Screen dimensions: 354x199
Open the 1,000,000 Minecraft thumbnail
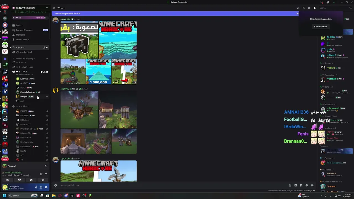(98, 72)
